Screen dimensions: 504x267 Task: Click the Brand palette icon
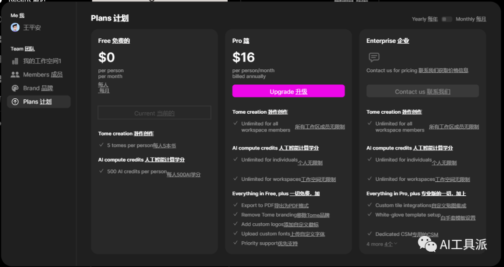coord(15,88)
